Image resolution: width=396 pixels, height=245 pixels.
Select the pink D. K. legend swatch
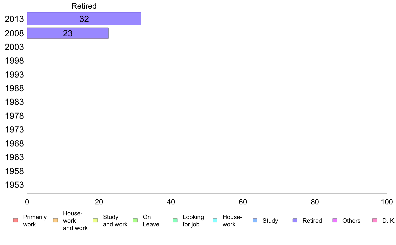point(375,220)
